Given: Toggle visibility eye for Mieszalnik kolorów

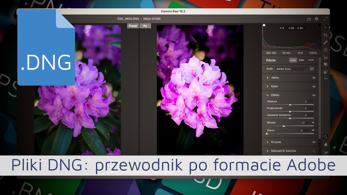Looking at the screenshot, I should click(314, 151).
